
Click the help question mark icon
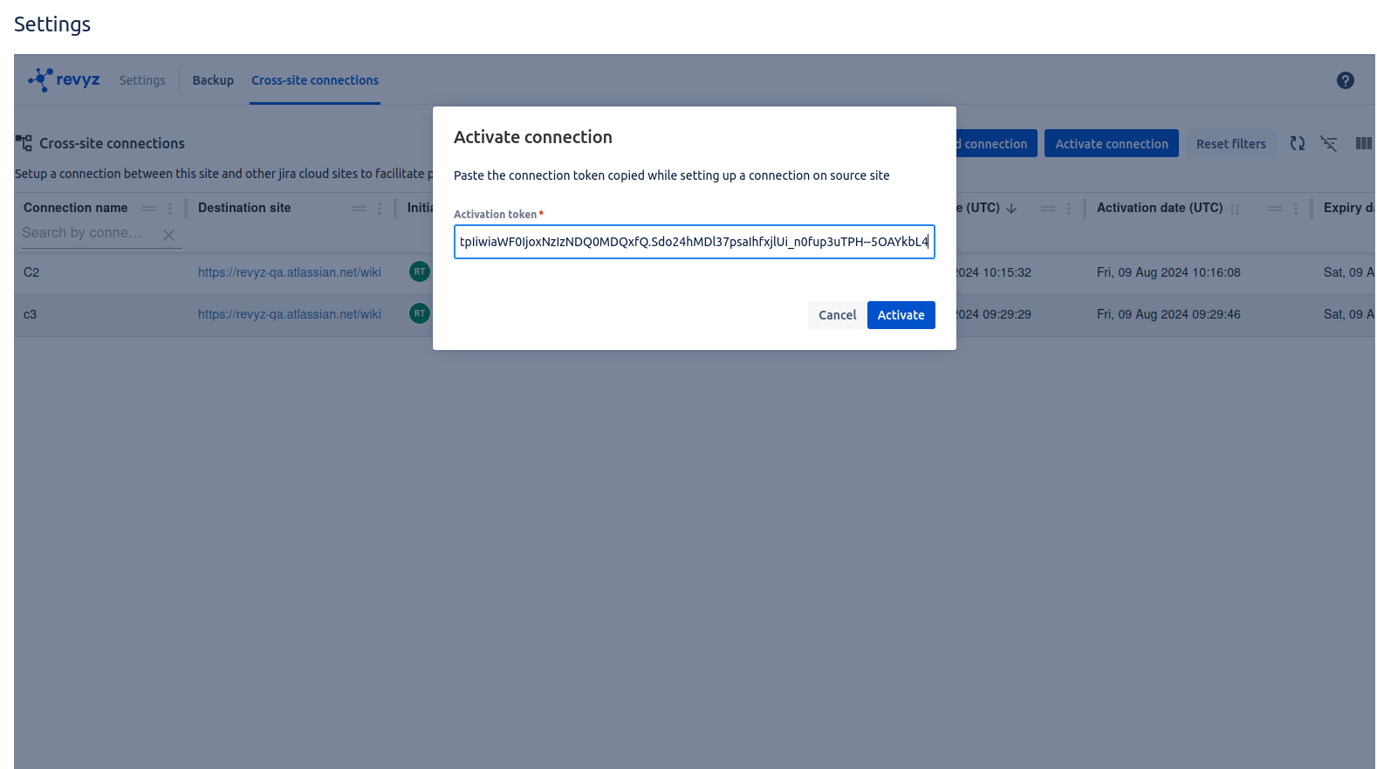point(1345,80)
